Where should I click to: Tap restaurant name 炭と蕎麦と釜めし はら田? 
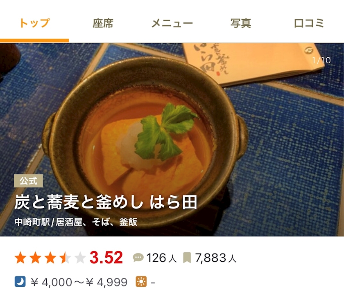click(x=106, y=202)
